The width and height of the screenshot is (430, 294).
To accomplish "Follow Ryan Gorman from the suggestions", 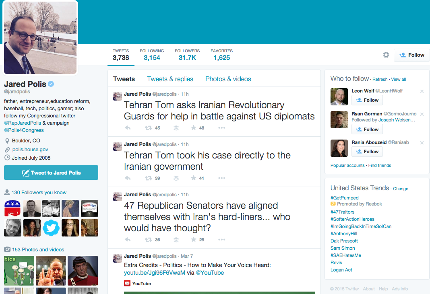I will (367, 130).
